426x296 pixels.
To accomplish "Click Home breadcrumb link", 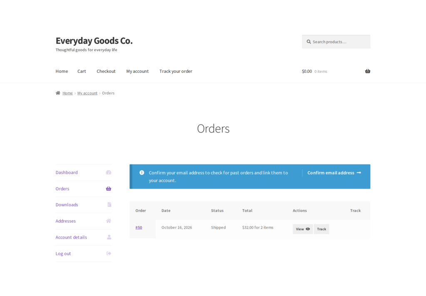I will [67, 93].
